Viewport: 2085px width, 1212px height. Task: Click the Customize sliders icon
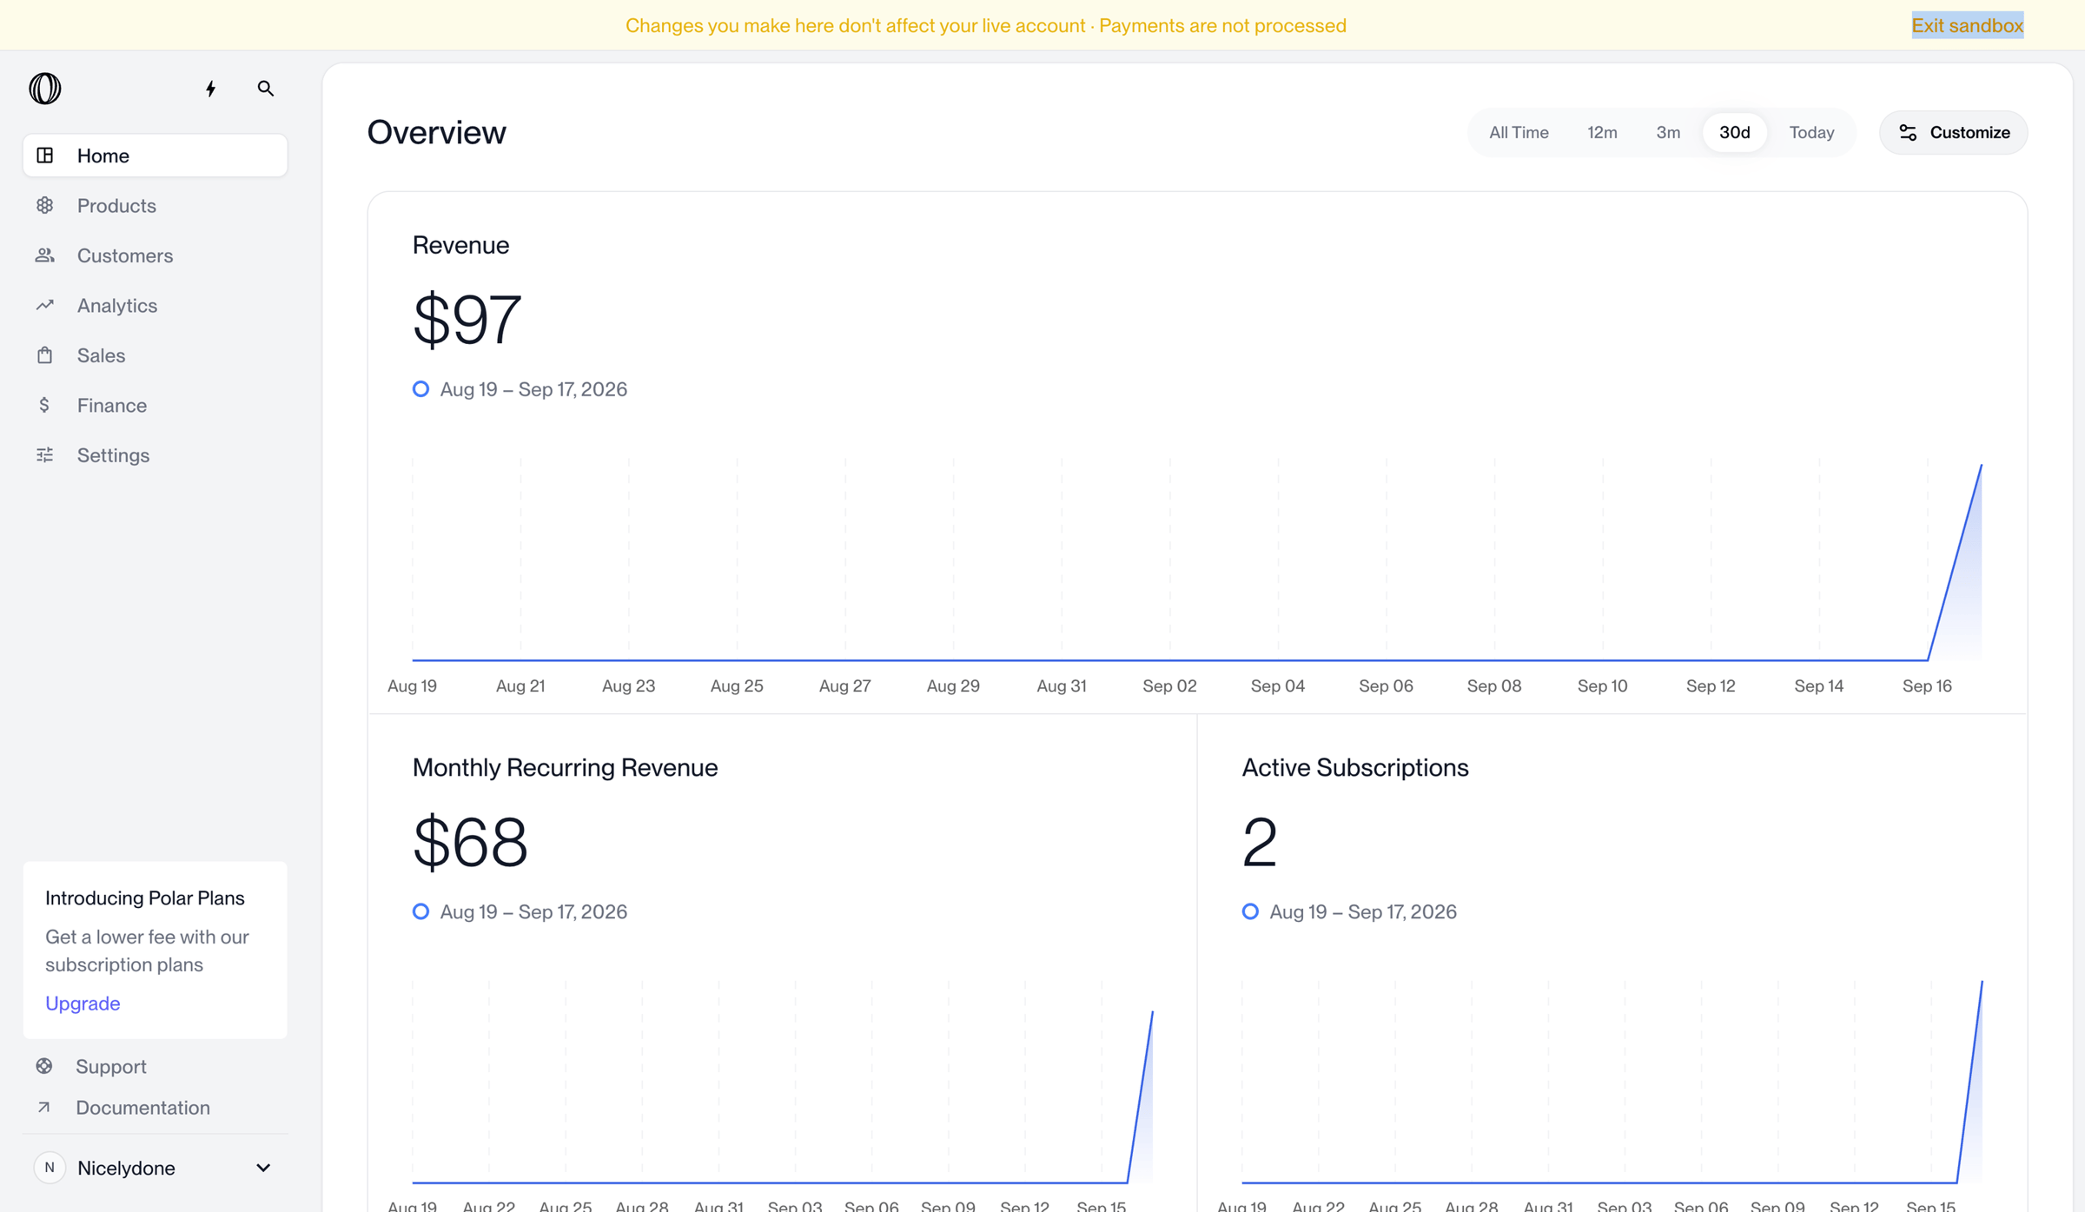(x=1908, y=132)
